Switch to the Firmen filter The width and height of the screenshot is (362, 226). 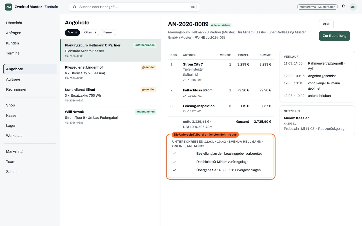click(x=108, y=32)
